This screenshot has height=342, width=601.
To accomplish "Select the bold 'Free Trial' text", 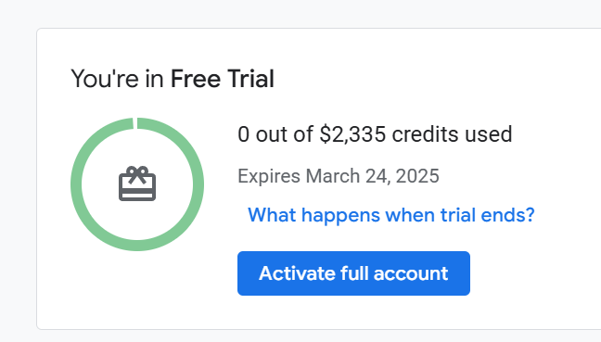I will coord(223,79).
